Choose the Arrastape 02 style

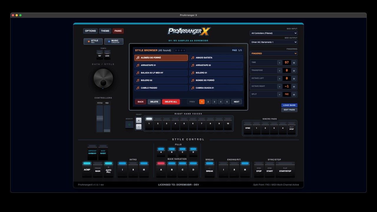(216, 65)
